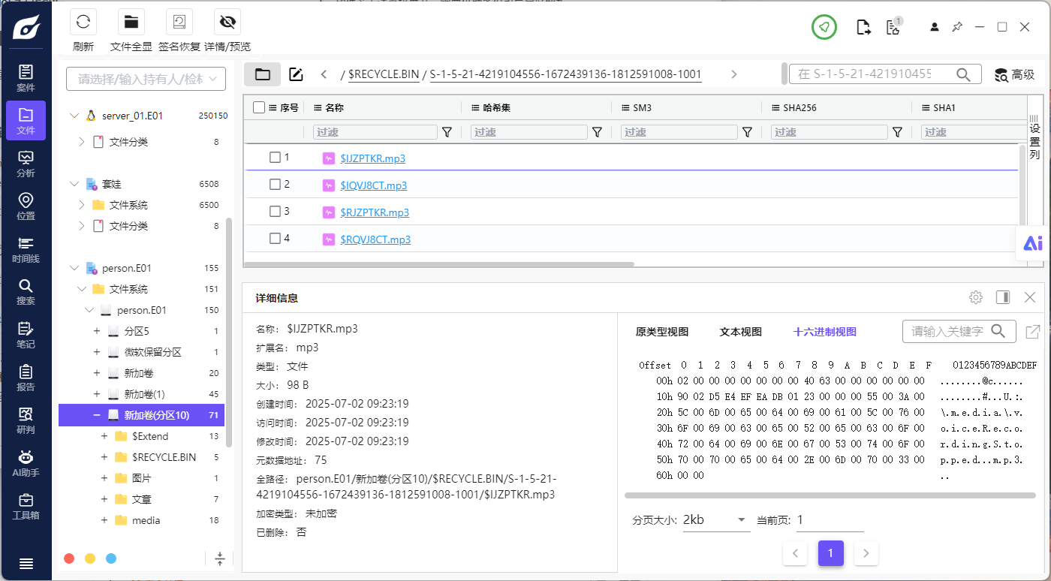Click $RECYCLE.BIN in the breadcrumb path
The width and height of the screenshot is (1051, 581).
coord(384,74)
